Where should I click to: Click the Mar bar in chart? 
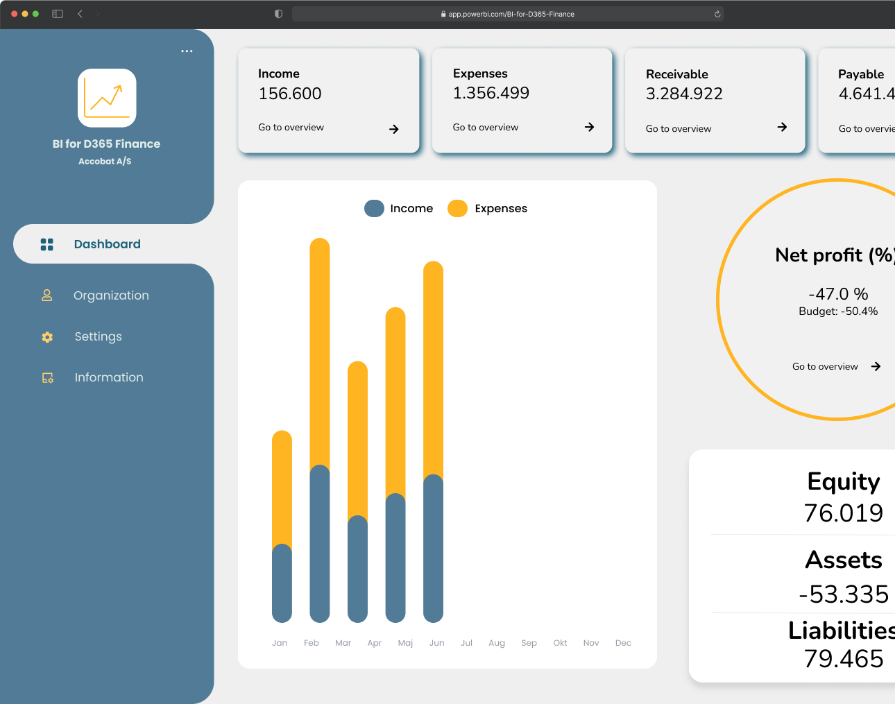[x=357, y=492]
